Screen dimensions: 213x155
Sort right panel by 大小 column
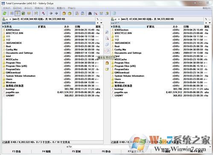(175, 26)
